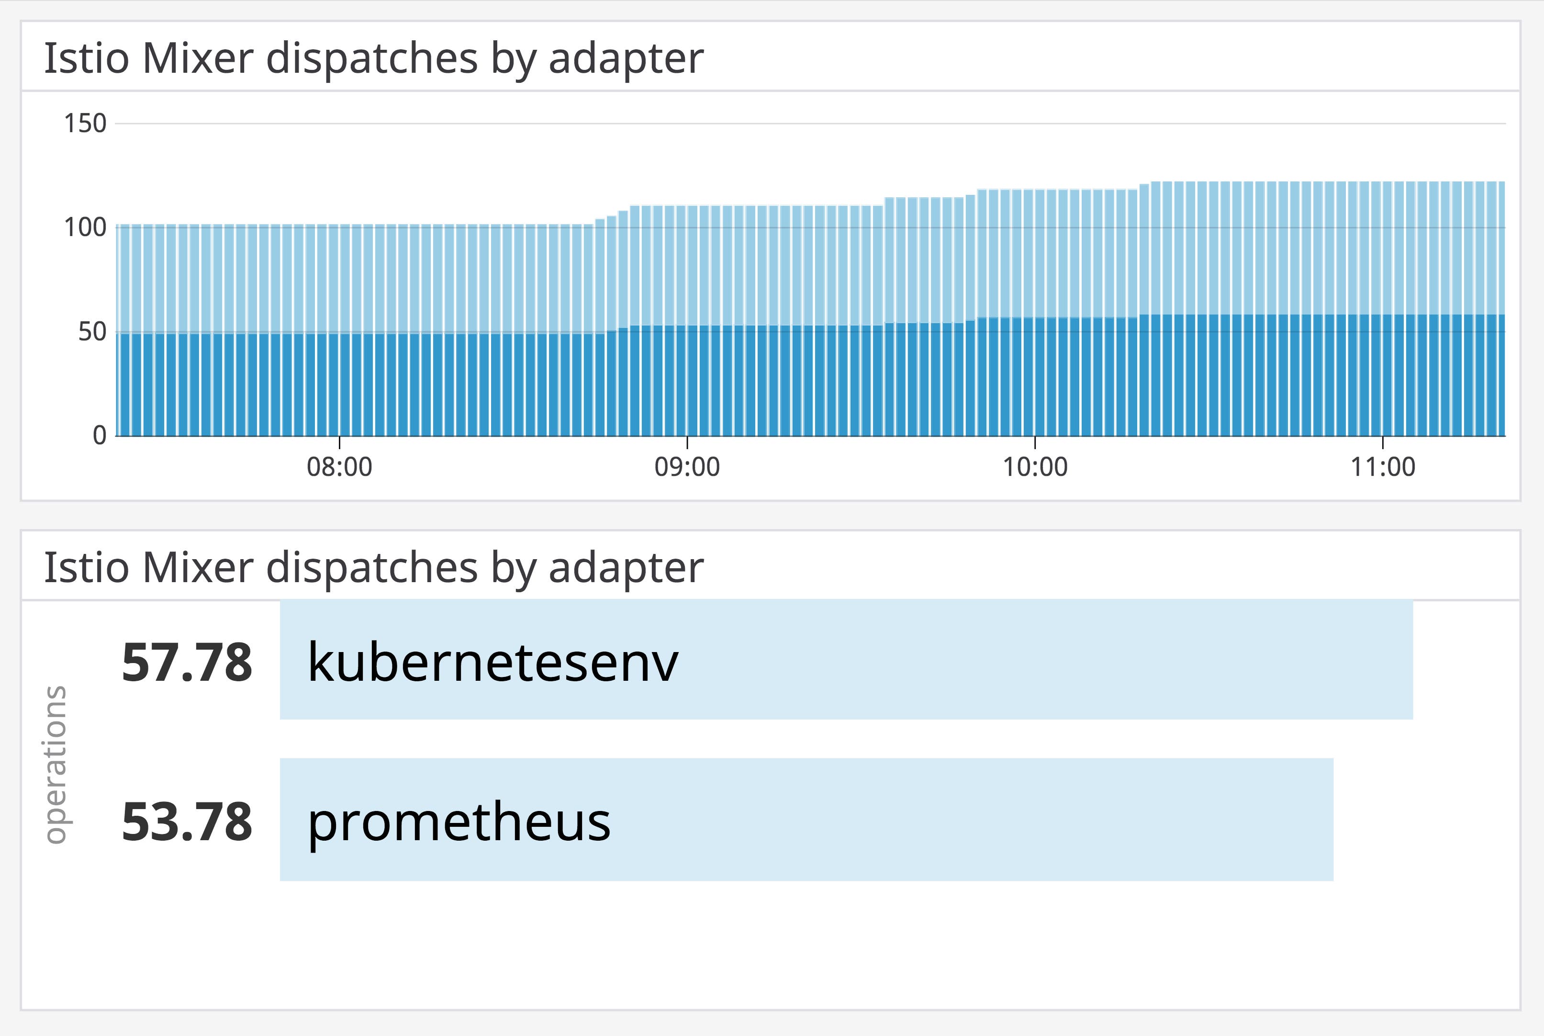Click the 100 y-axis label
Image resolution: width=1544 pixels, height=1036 pixels.
click(85, 228)
